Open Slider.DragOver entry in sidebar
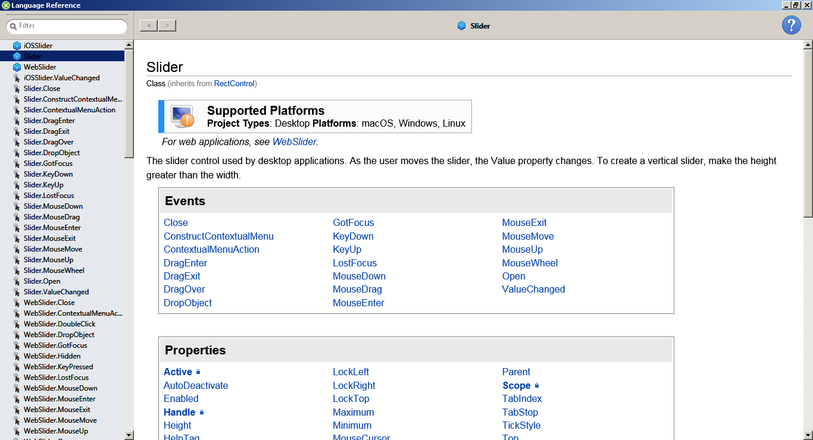 tap(48, 142)
